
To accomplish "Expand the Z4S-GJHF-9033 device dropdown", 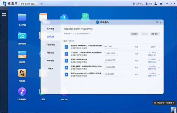I will coord(29,4).
